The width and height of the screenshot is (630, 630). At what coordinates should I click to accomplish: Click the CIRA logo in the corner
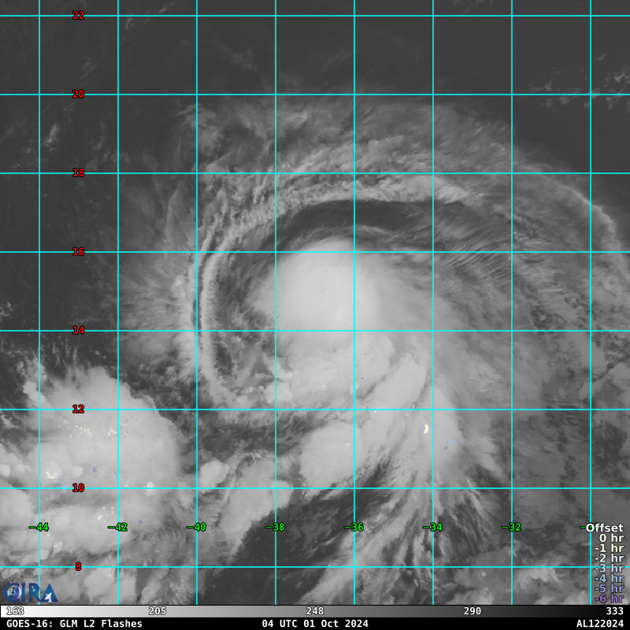click(x=31, y=593)
